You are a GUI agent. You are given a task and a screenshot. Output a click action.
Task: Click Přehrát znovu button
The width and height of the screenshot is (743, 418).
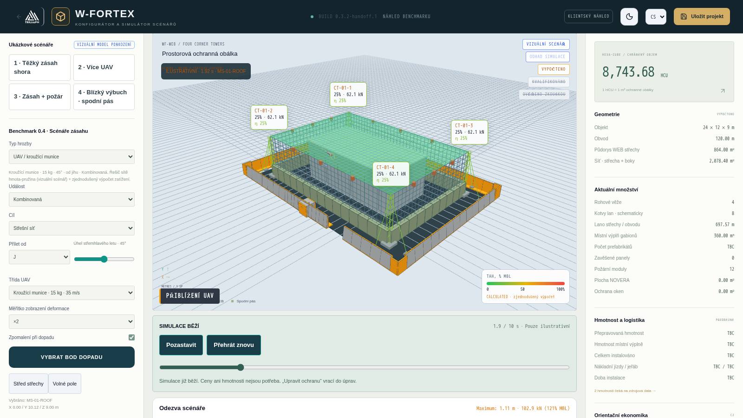(234, 345)
